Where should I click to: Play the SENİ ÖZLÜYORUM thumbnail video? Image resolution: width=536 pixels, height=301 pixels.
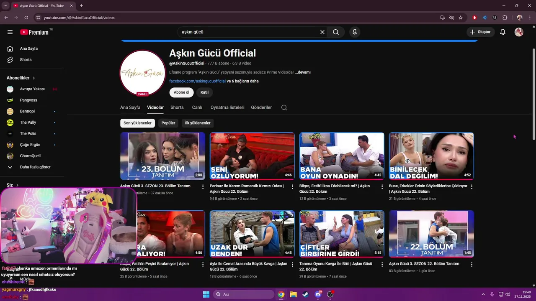point(252,156)
